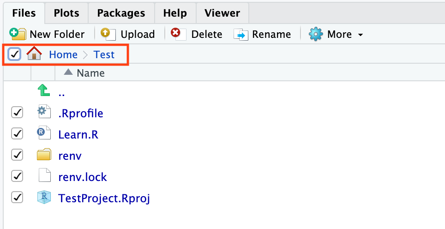445x229 pixels.
Task: Expand the More dropdown arrow
Action: point(361,35)
